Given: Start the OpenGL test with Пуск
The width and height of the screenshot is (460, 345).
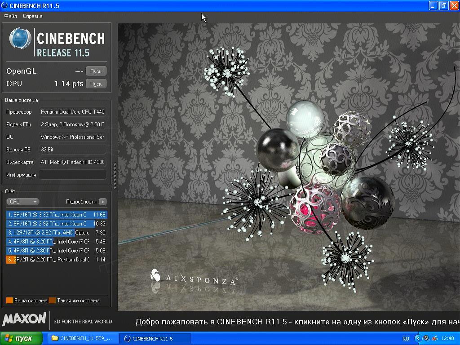Looking at the screenshot, I should point(96,71).
